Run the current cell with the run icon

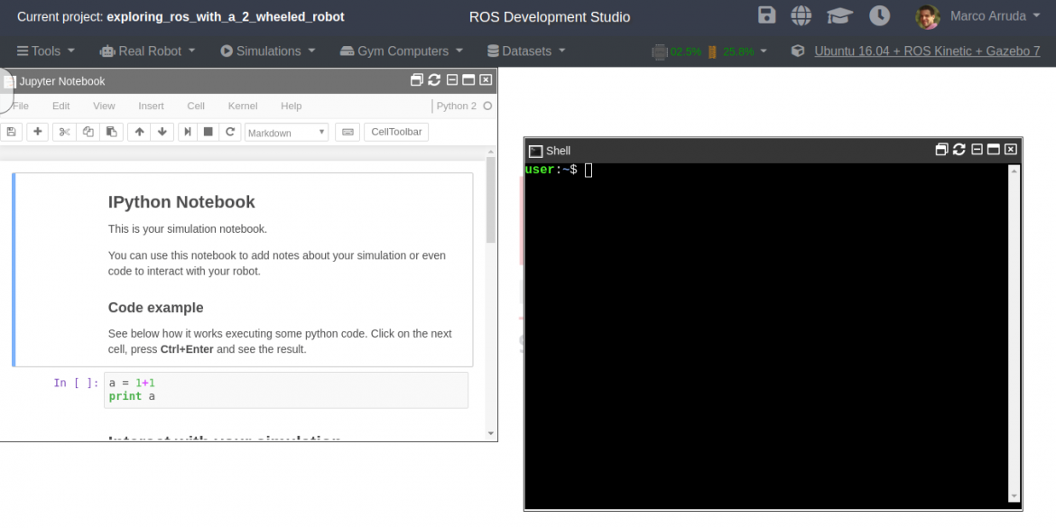188,132
